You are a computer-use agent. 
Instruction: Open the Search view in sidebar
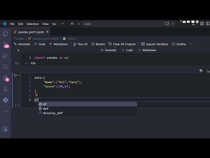point(5,66)
